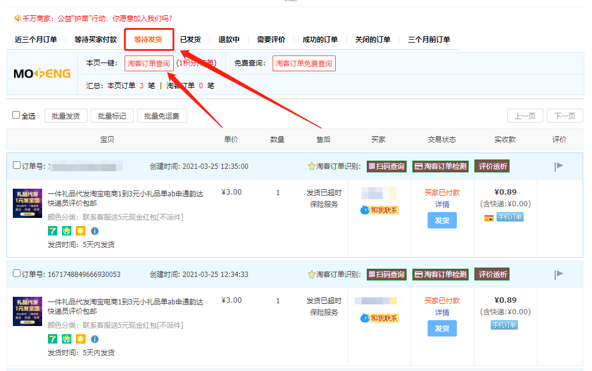Click order number 1671748849666930053

84,275
